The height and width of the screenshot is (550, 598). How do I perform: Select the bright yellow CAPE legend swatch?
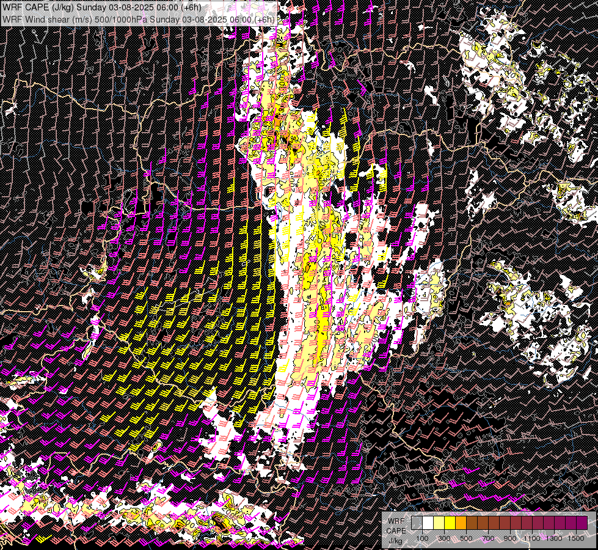click(450, 522)
